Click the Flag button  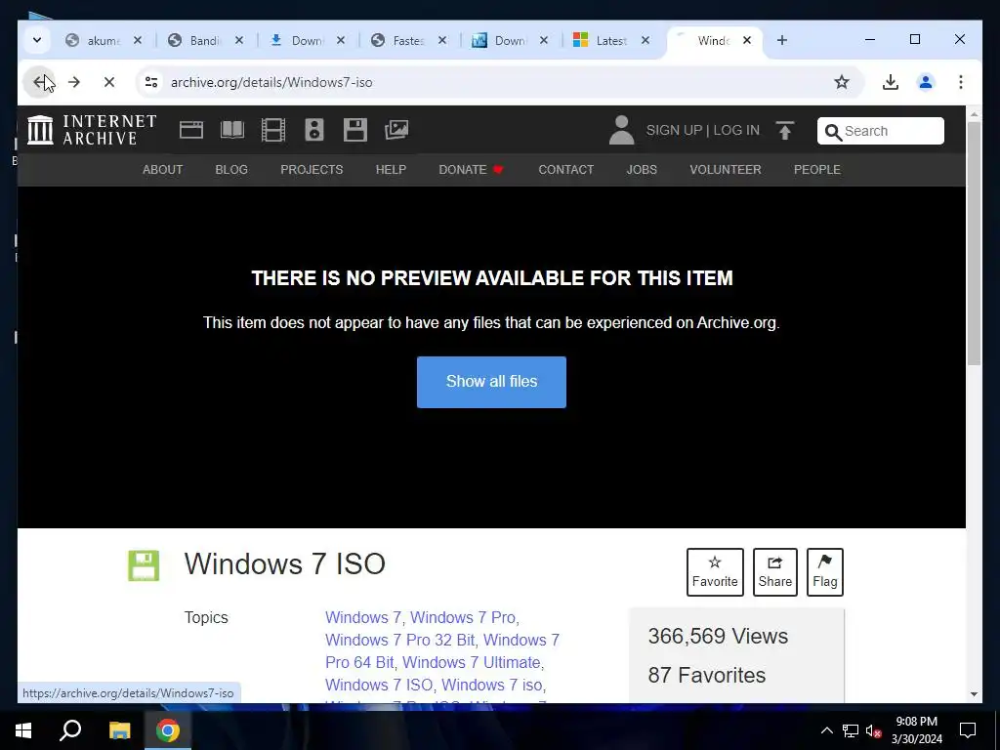[x=824, y=572]
